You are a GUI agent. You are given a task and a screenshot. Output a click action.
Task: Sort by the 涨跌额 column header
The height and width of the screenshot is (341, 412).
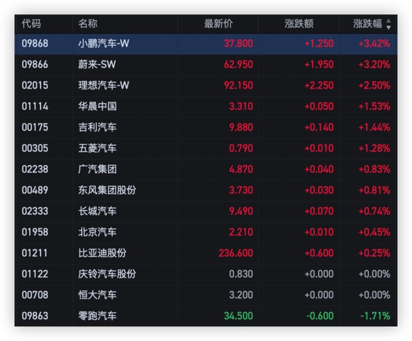(x=299, y=24)
